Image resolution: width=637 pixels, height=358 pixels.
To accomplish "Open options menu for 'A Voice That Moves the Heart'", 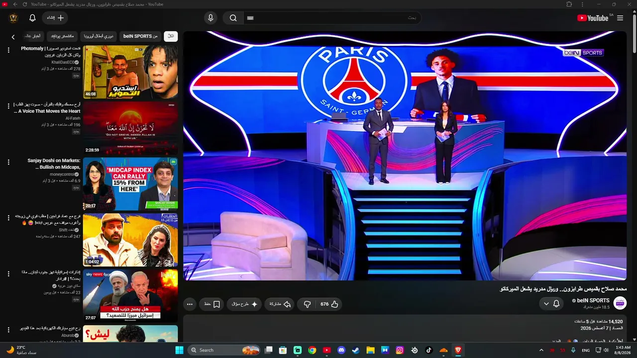I will tap(8, 106).
